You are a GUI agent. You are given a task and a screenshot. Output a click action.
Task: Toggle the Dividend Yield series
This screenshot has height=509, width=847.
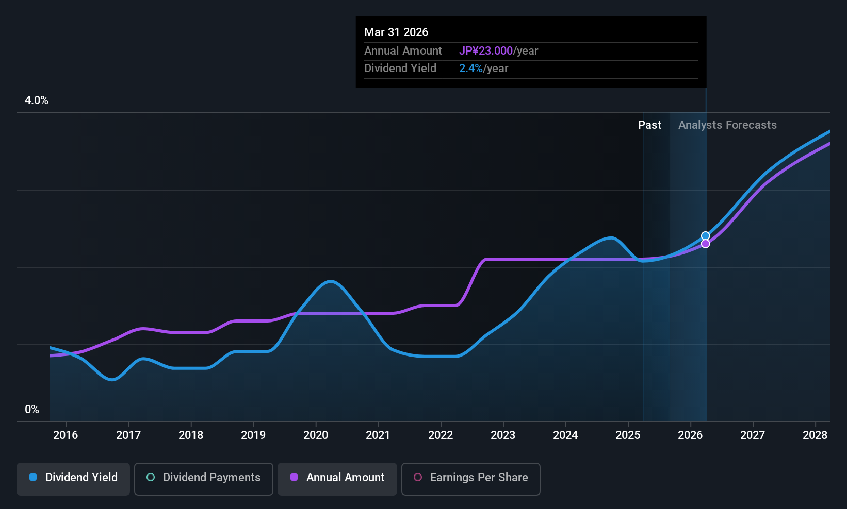coord(73,479)
